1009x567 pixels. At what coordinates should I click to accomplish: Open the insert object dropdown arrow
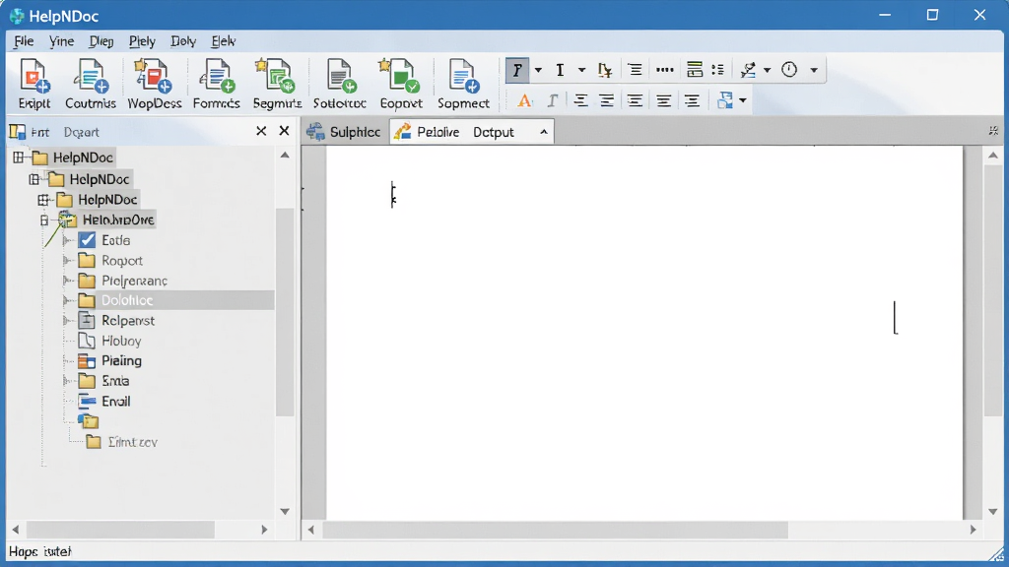(x=743, y=101)
